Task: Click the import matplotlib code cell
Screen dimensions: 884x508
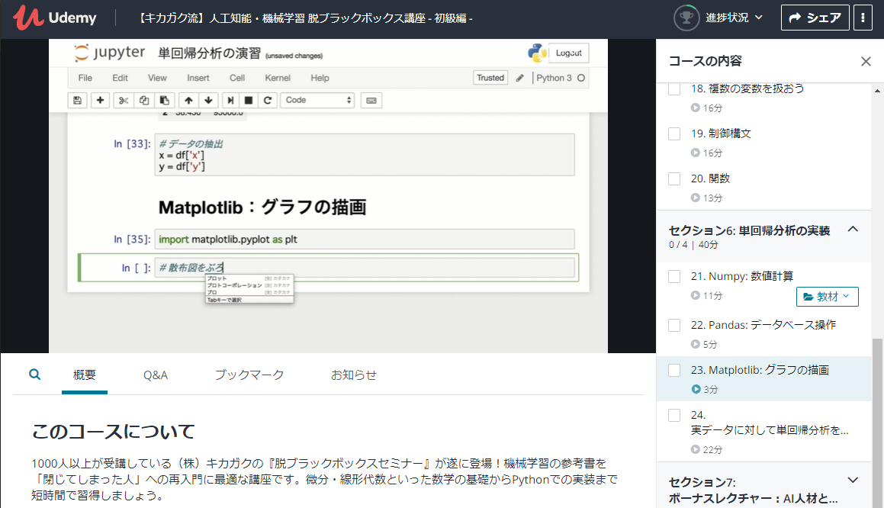Action: click(365, 239)
